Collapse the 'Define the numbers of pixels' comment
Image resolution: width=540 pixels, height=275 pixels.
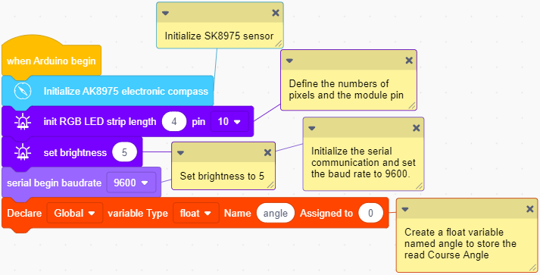[x=289, y=61]
